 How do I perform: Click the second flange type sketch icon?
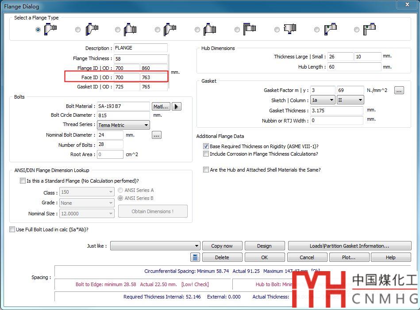click(x=92, y=29)
